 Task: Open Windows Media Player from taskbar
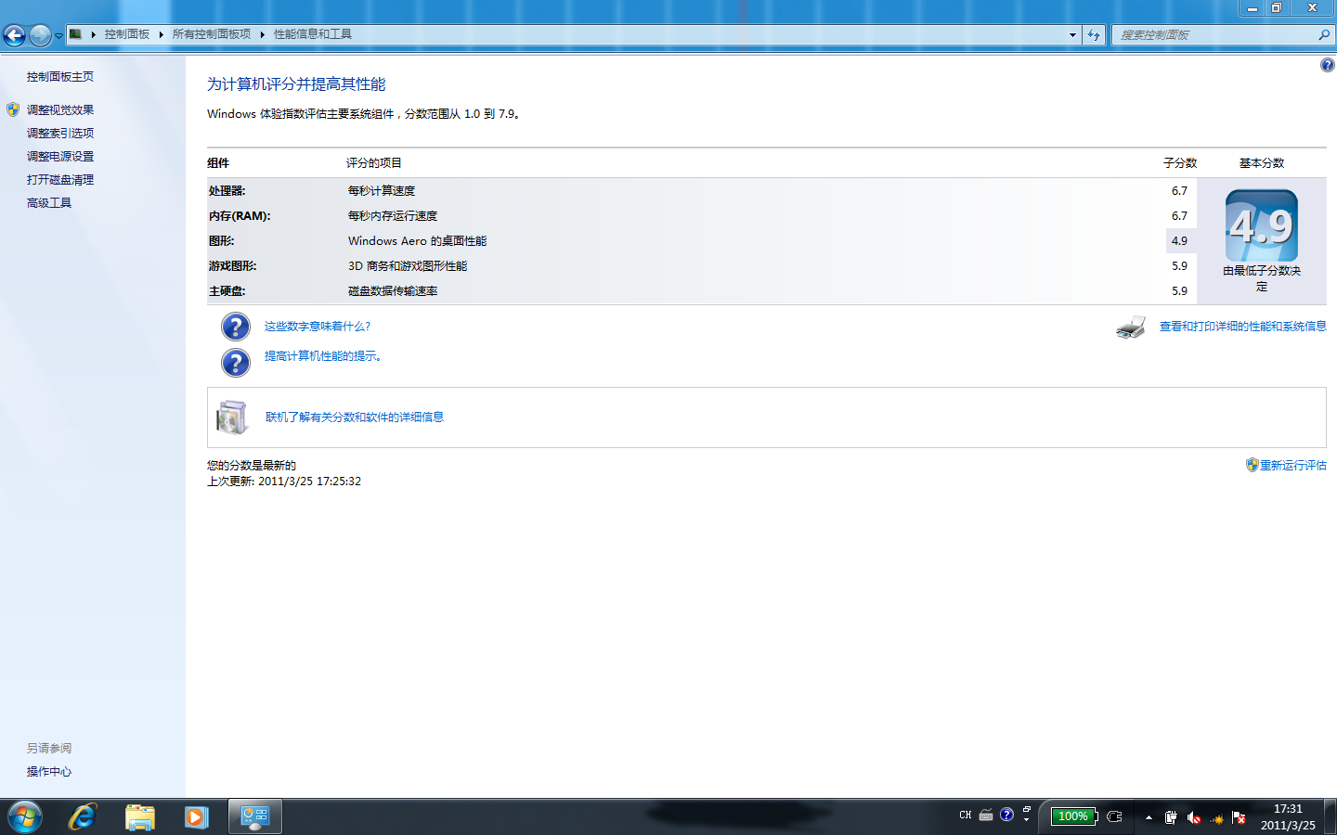coord(195,816)
